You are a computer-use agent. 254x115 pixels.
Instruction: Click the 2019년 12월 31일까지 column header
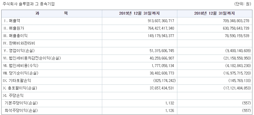pyautogui.click(x=140, y=13)
